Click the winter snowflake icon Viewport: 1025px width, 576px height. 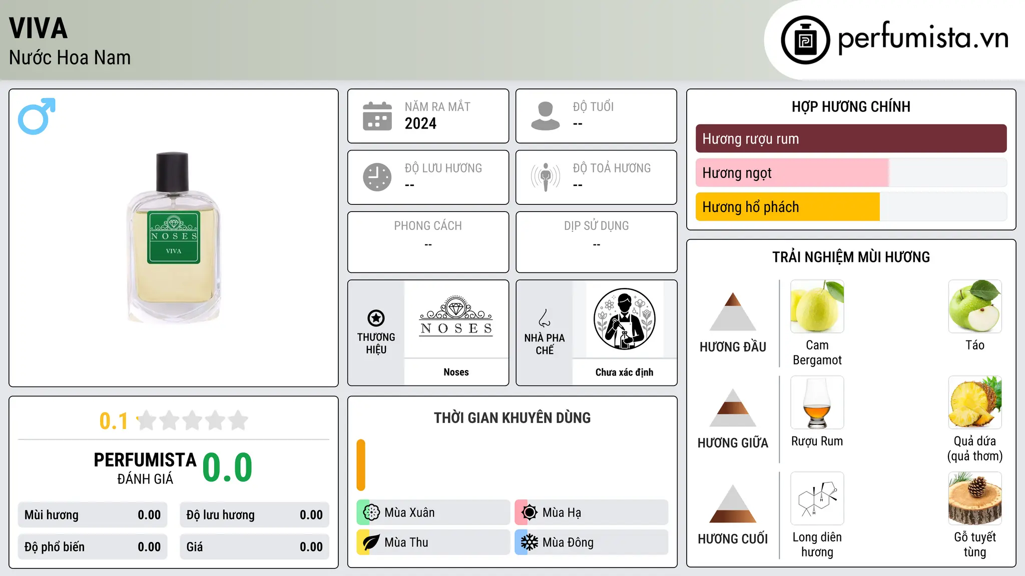coord(530,542)
